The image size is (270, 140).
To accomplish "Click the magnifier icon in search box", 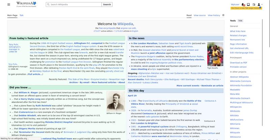I will point(48,5).
